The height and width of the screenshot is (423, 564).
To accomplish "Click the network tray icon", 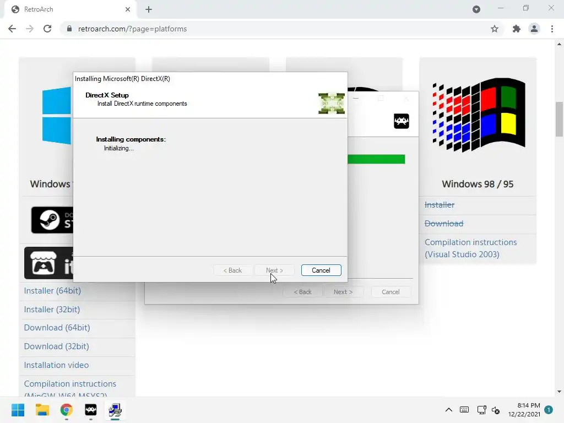I will tap(481, 410).
